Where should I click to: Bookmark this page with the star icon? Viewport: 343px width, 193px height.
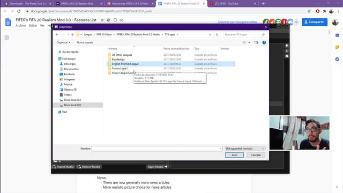point(309,11)
